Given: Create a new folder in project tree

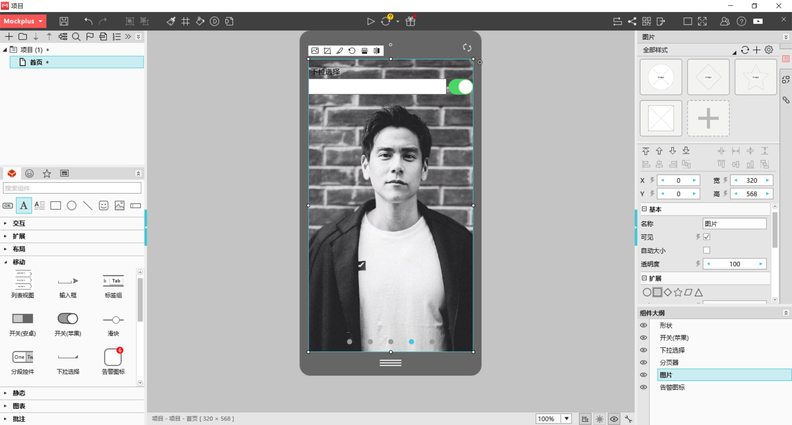Looking at the screenshot, I should point(23,37).
